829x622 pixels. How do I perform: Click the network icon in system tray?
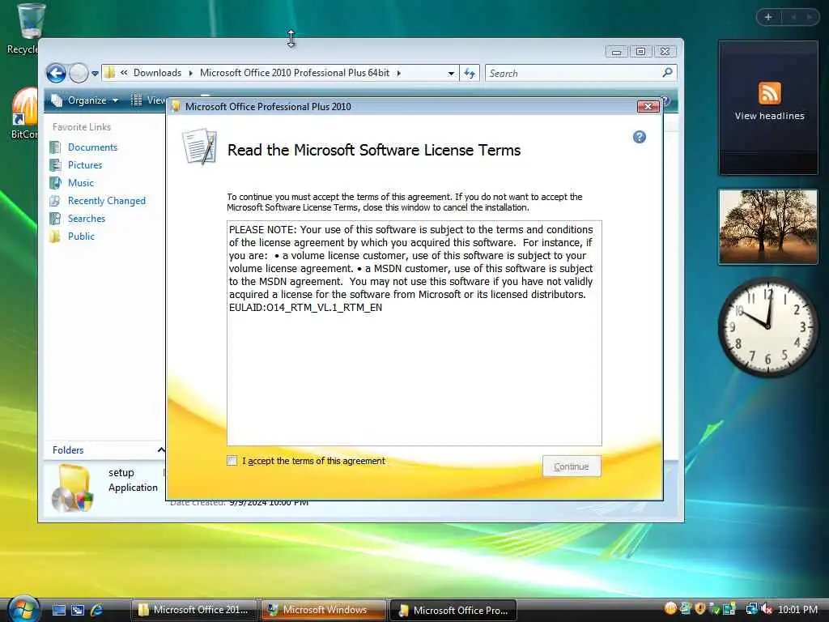(x=750, y=609)
